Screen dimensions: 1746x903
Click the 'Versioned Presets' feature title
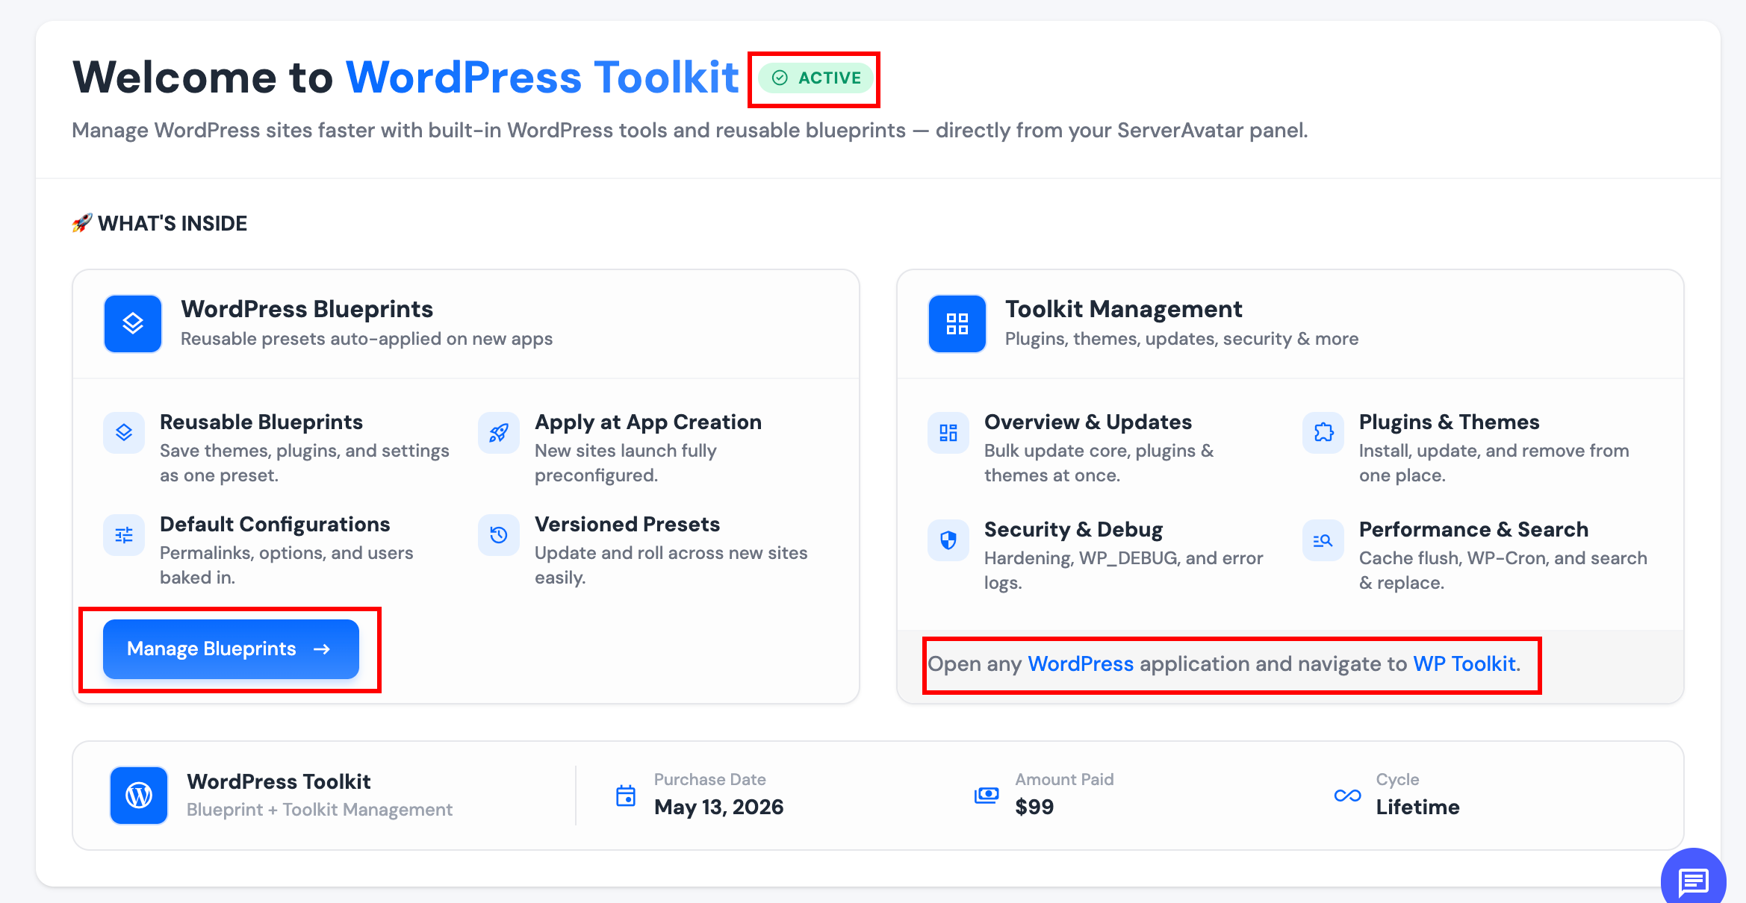(x=627, y=524)
